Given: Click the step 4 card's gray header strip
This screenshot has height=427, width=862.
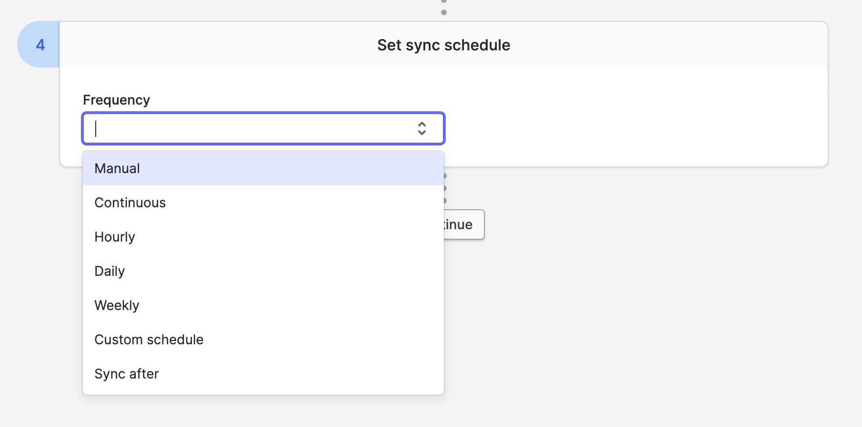Looking at the screenshot, I should (667, 45).
